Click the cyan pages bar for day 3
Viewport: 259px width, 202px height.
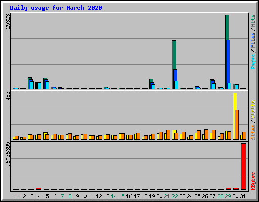[32, 85]
